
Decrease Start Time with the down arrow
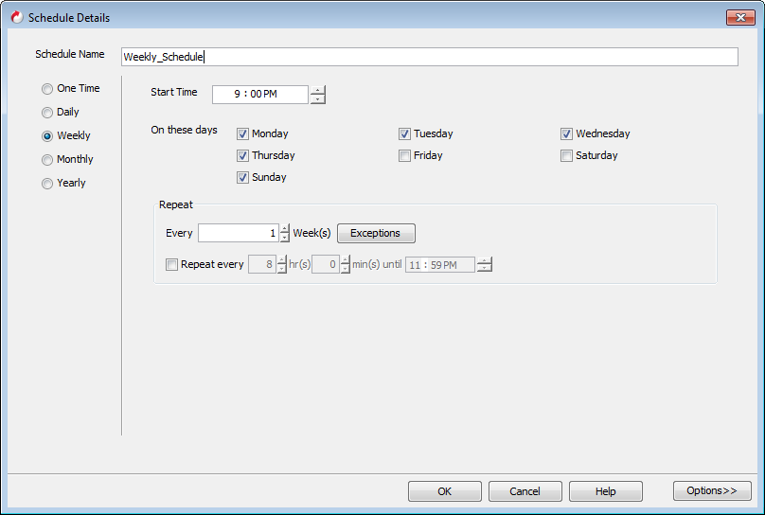[317, 98]
